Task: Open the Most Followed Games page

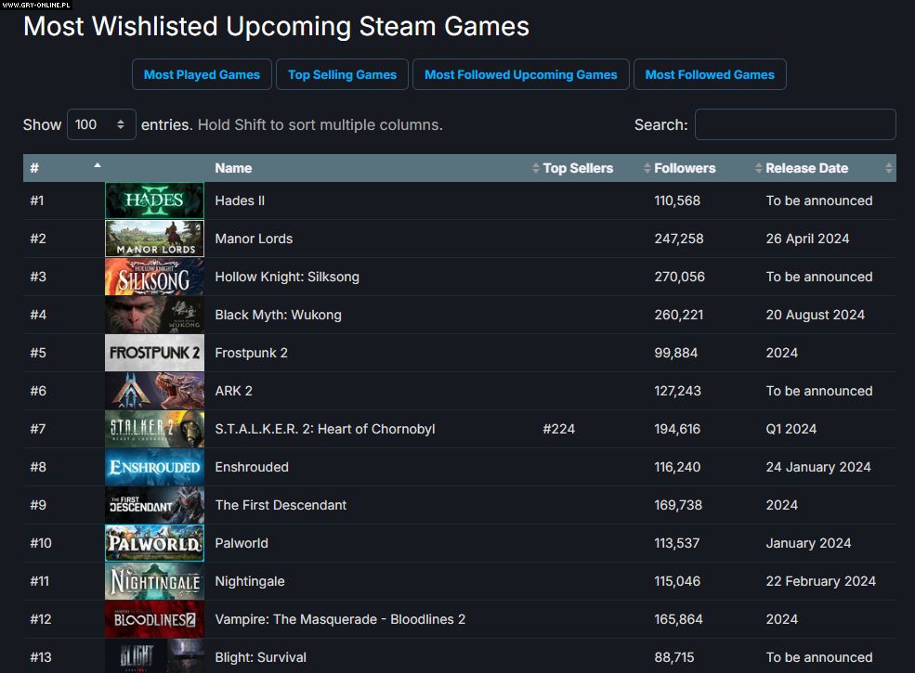Action: tap(710, 74)
